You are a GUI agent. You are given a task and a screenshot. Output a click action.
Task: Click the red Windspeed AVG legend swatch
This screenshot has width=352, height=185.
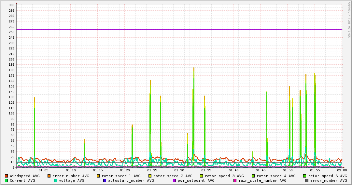coord(6,176)
